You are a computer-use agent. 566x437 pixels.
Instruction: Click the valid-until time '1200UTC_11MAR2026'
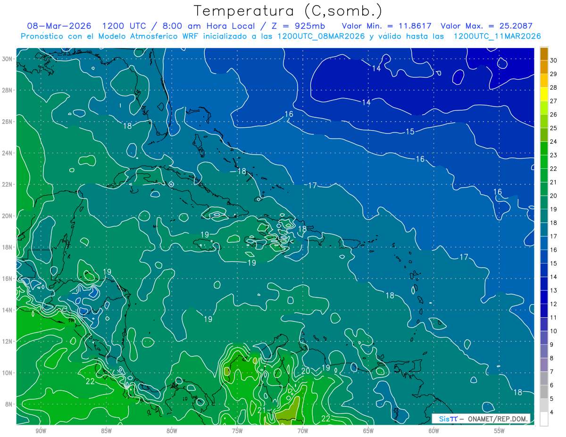(497, 36)
